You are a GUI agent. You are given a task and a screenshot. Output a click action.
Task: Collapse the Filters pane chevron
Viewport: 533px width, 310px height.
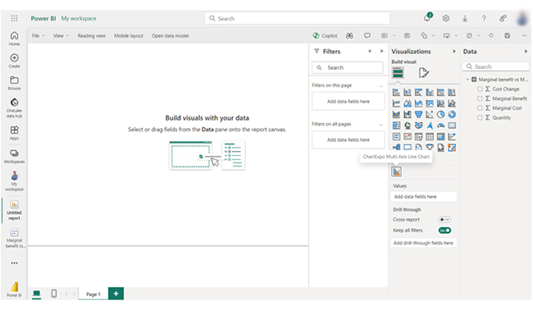tap(381, 52)
